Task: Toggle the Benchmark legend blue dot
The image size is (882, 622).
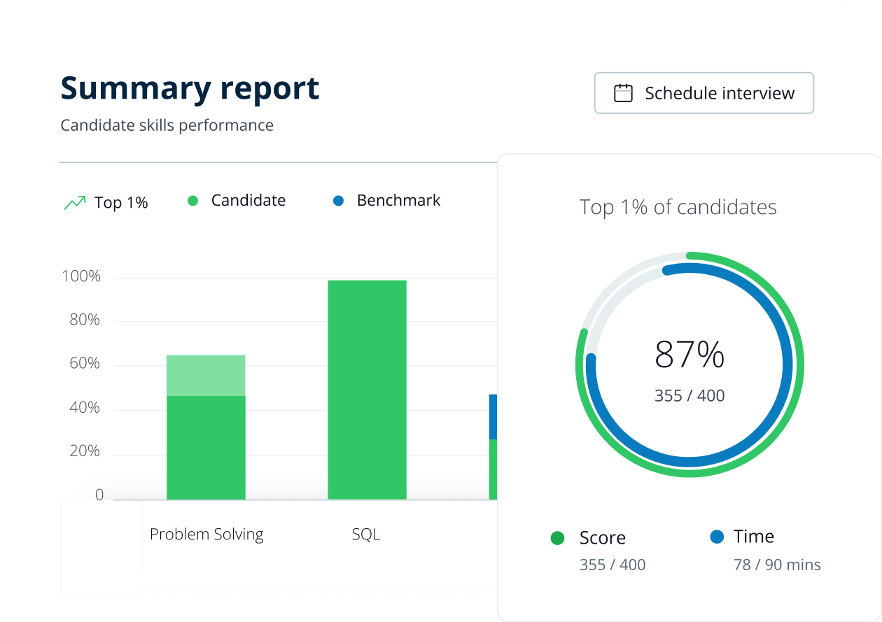Action: 339,201
